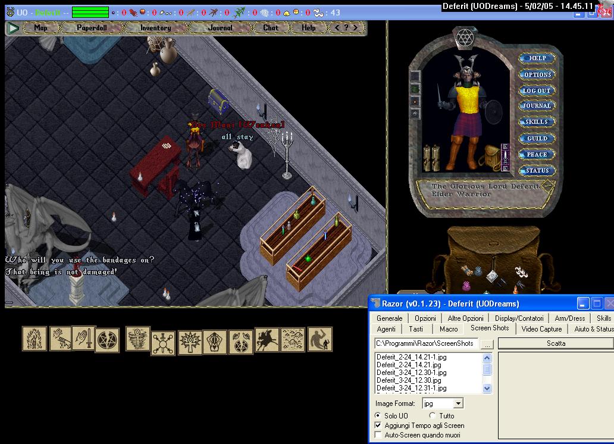
Task: Click the screenshot list scrollbar thumb
Action: click(x=487, y=369)
